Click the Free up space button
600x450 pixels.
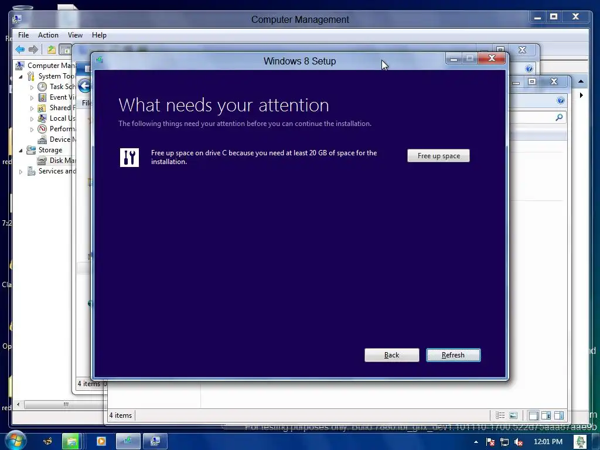pyautogui.click(x=438, y=156)
